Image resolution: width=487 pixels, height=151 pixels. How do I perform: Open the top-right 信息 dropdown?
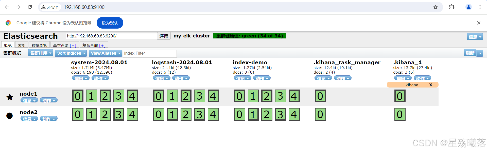(475, 37)
